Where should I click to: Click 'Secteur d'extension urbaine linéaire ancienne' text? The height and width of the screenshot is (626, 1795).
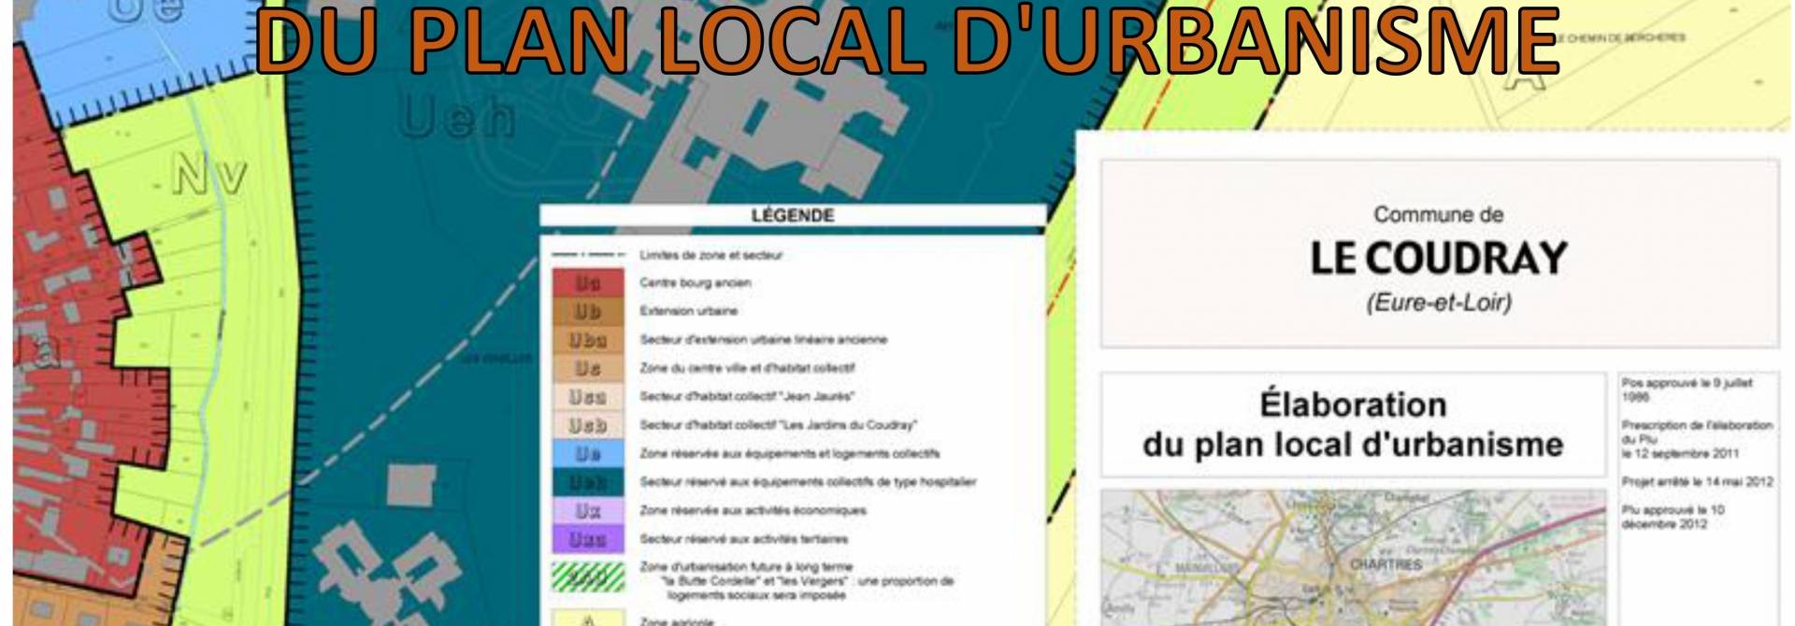(x=763, y=340)
